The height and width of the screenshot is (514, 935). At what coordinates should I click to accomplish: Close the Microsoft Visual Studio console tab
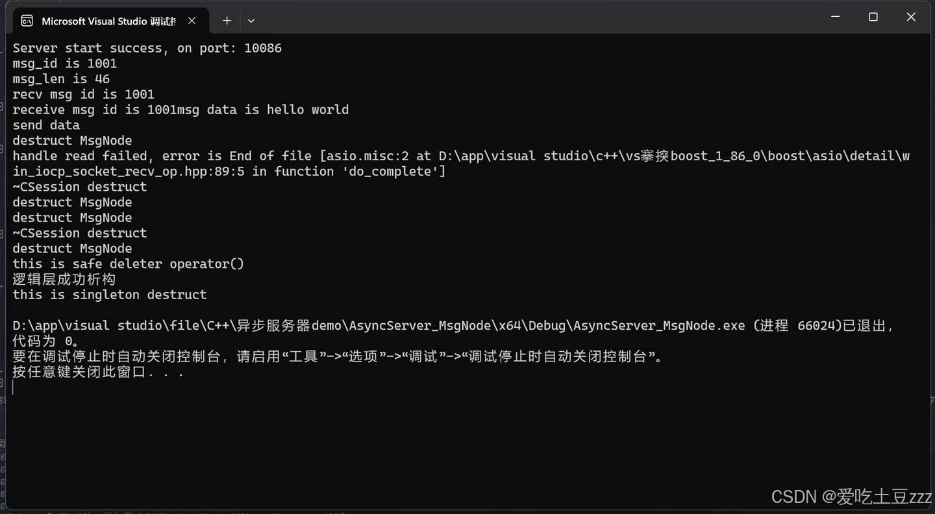(x=192, y=21)
